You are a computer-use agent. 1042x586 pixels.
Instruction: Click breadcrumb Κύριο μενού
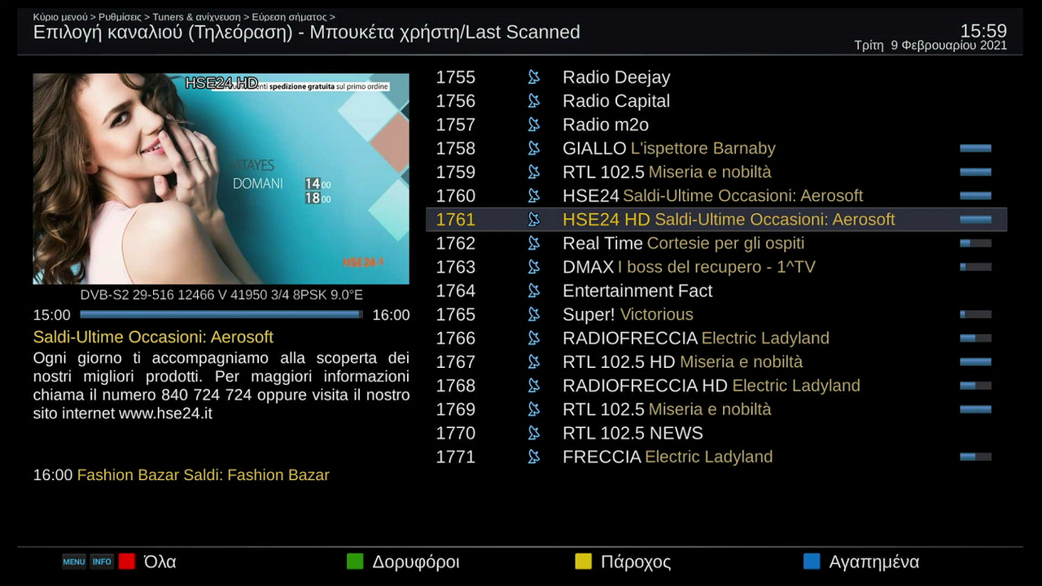(x=60, y=17)
